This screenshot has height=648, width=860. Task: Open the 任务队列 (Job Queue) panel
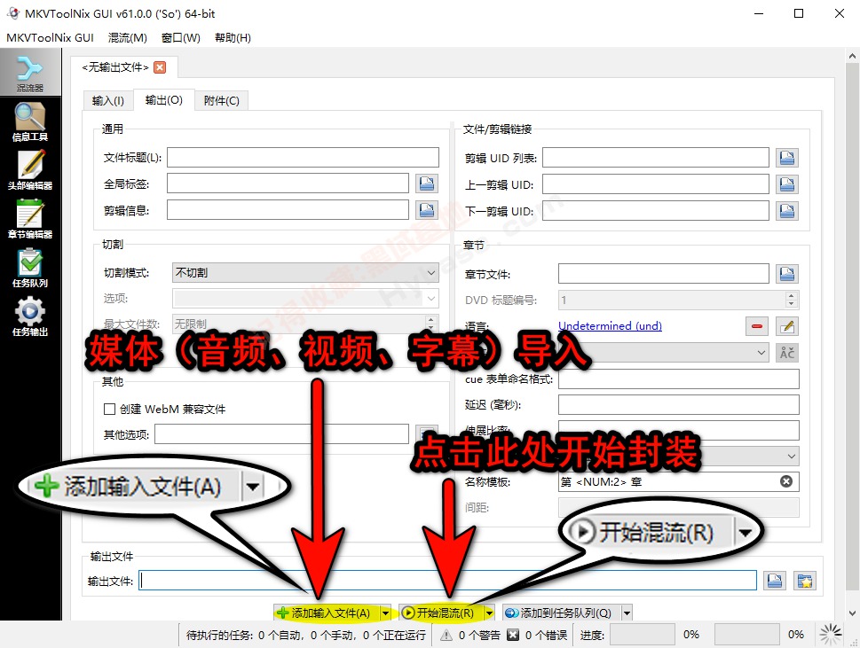[30, 268]
